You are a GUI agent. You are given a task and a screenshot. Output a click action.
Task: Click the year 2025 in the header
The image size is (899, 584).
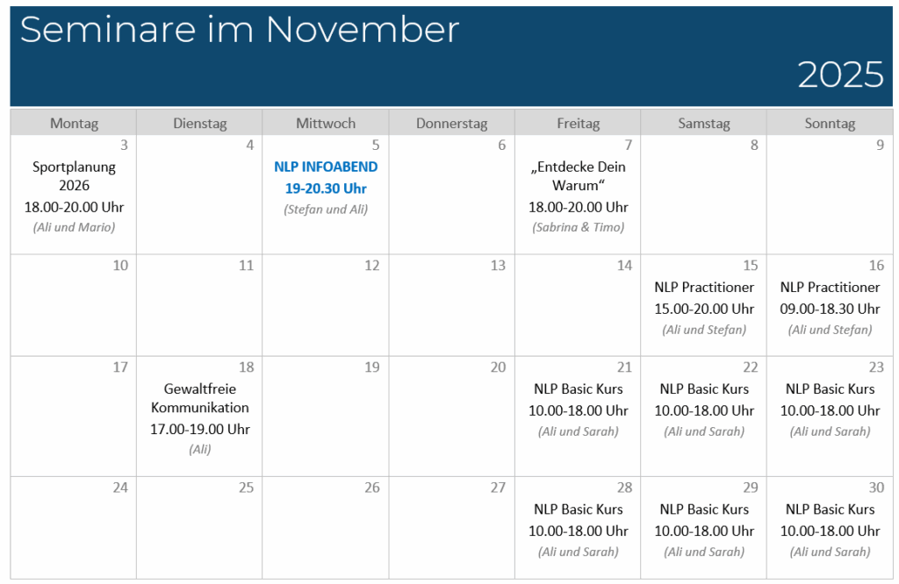[840, 75]
